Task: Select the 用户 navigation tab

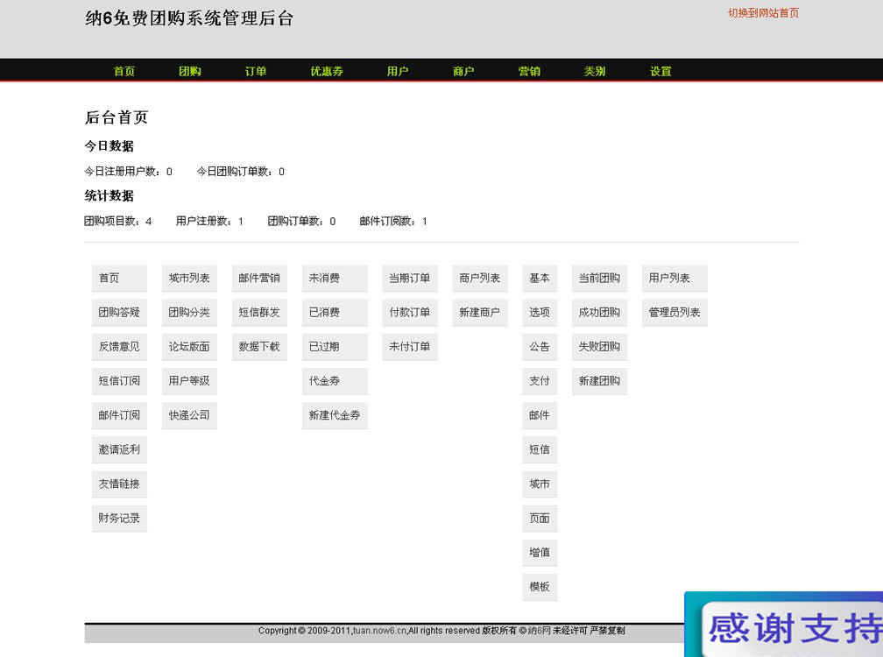Action: pos(398,71)
